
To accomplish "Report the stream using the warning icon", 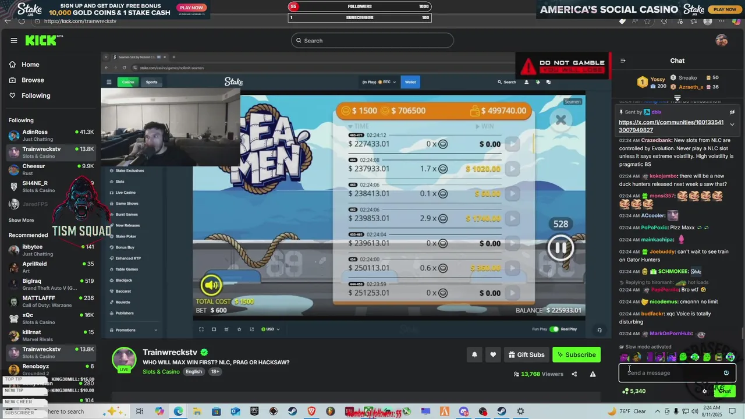I will coord(593,374).
